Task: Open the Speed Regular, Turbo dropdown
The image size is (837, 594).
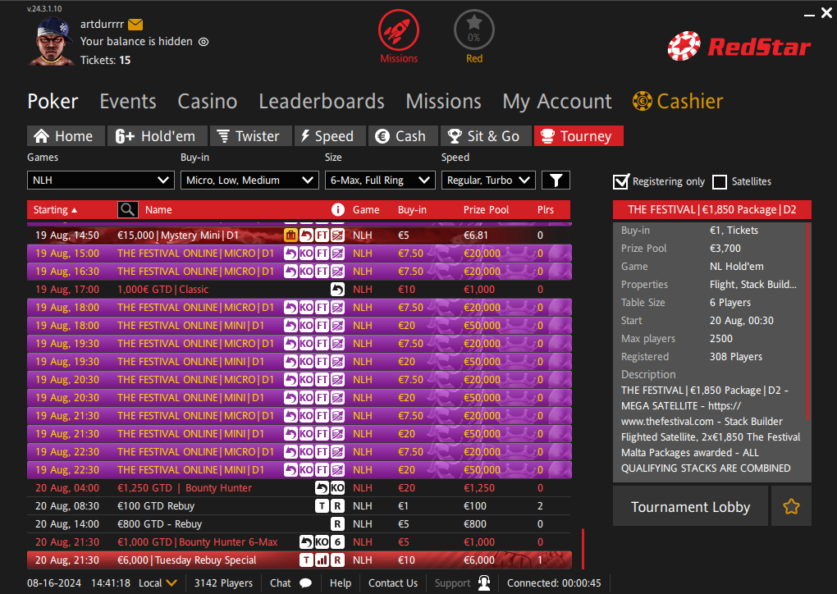Action: 488,180
